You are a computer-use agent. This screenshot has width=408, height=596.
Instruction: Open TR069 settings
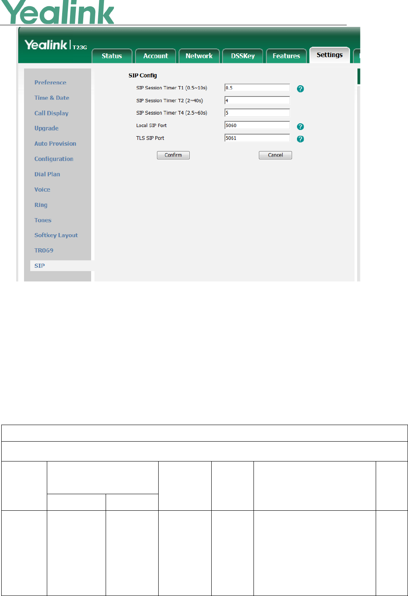pos(44,250)
